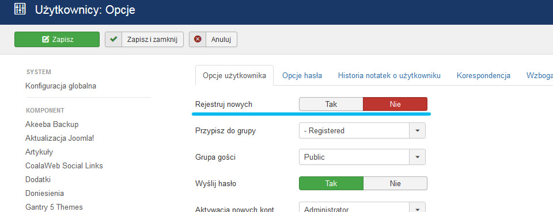Viewport: 553px width, 212px height.
Task: Open CoalaWeb Social Links in sidebar
Action: click(64, 165)
